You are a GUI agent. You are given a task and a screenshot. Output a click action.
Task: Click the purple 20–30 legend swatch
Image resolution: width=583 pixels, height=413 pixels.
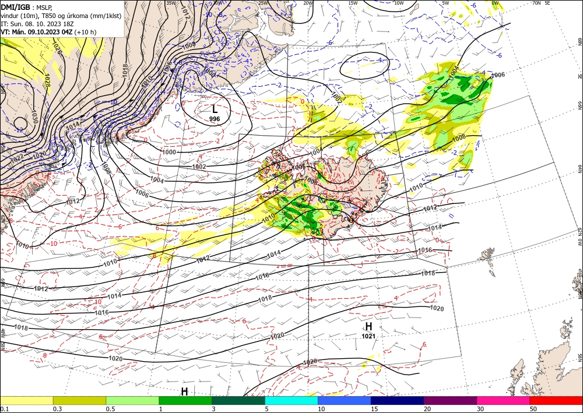[450, 400]
